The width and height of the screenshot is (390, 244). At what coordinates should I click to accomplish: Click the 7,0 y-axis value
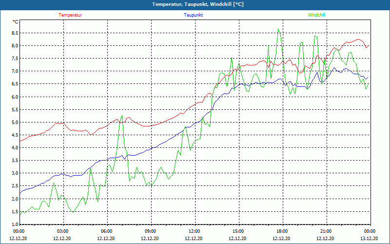pyautogui.click(x=15, y=71)
